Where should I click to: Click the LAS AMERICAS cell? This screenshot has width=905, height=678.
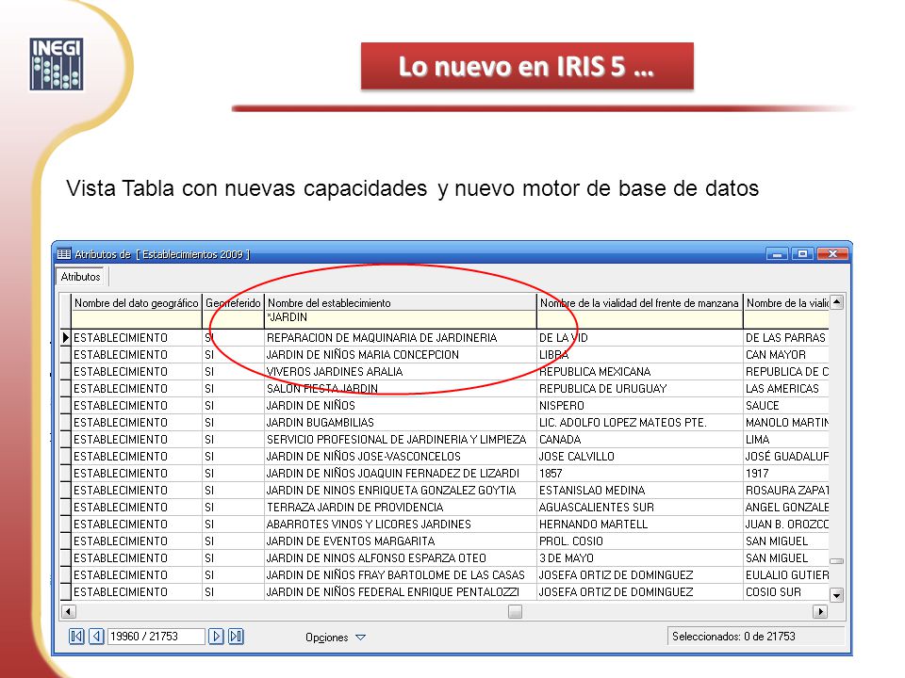pos(786,389)
